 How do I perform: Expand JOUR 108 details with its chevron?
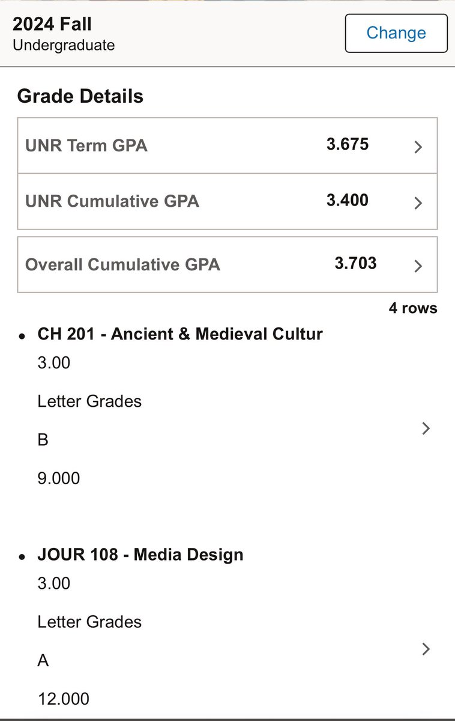pyautogui.click(x=426, y=649)
